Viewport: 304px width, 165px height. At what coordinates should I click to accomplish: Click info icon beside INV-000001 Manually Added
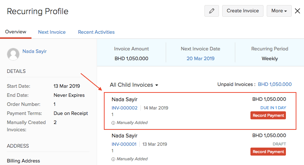pos(113,159)
